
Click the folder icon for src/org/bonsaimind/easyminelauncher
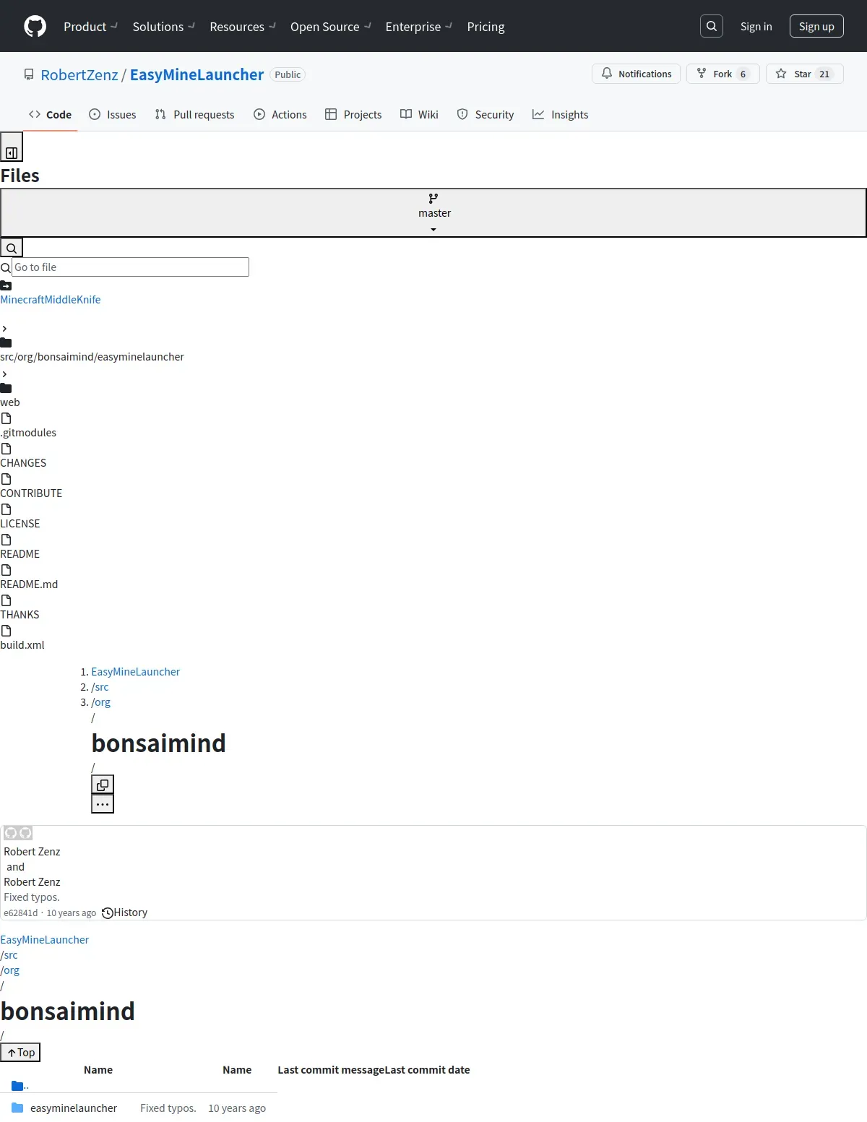tap(6, 342)
